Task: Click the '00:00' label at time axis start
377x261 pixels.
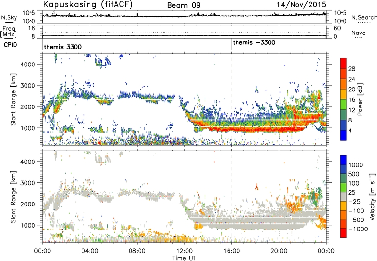Action: (43, 251)
